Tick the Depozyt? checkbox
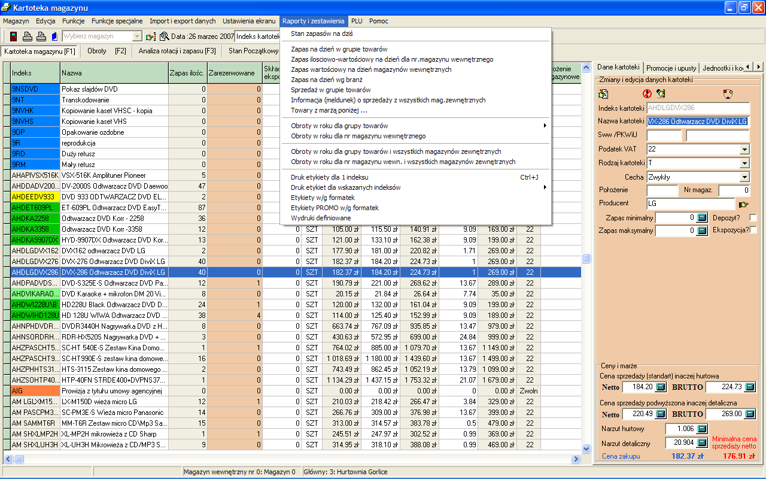The height and width of the screenshot is (479, 766). click(x=753, y=217)
